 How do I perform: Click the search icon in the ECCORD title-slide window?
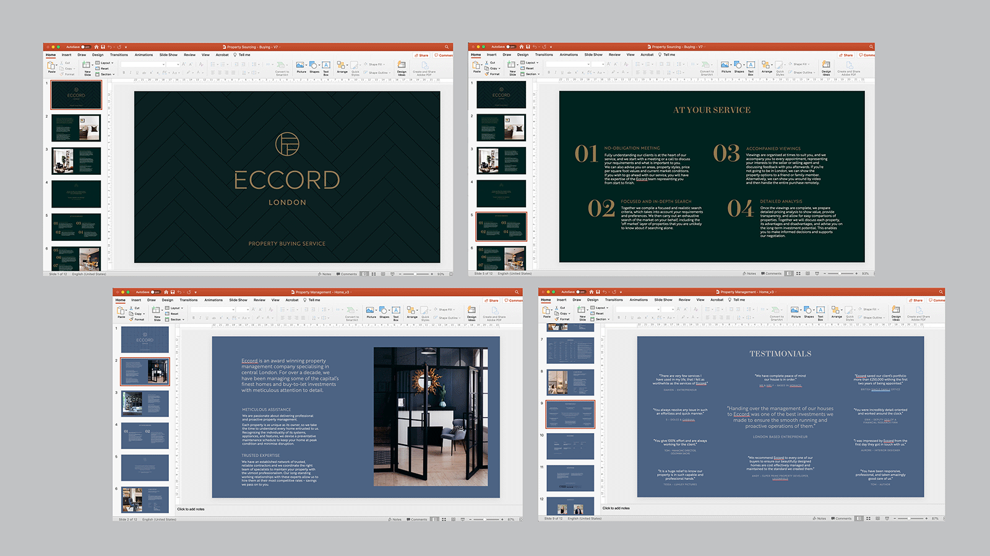[447, 47]
